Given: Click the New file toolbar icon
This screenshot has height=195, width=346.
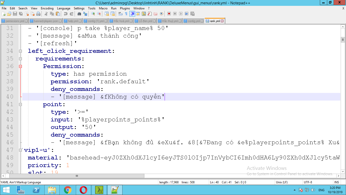Looking at the screenshot, I should [4, 14].
